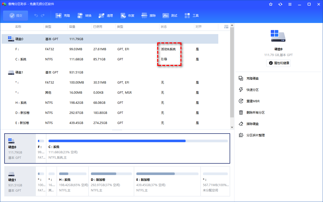Screen dimensions: 323x202
Task: Click the Properties and Health (属性和健康) button
Action: (278, 63)
